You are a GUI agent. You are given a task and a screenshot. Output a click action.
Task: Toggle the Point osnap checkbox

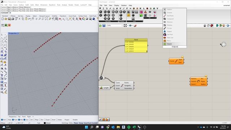click(13, 120)
